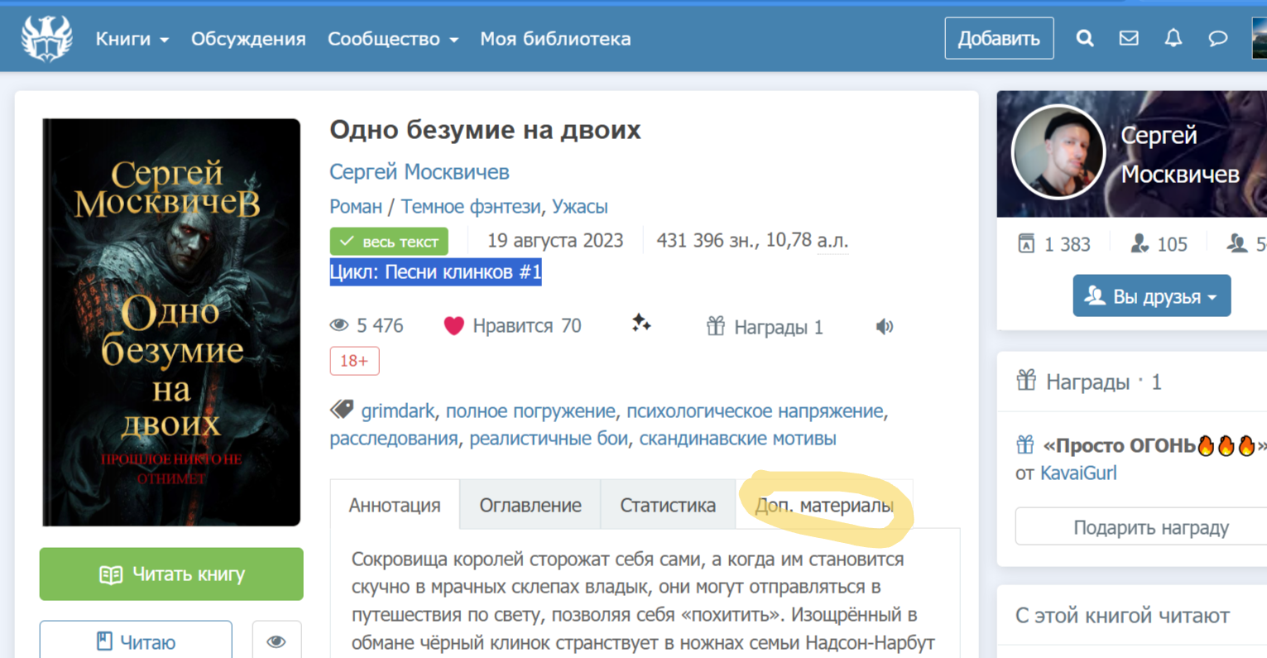
Task: Open the search magnifier icon
Action: click(x=1084, y=38)
